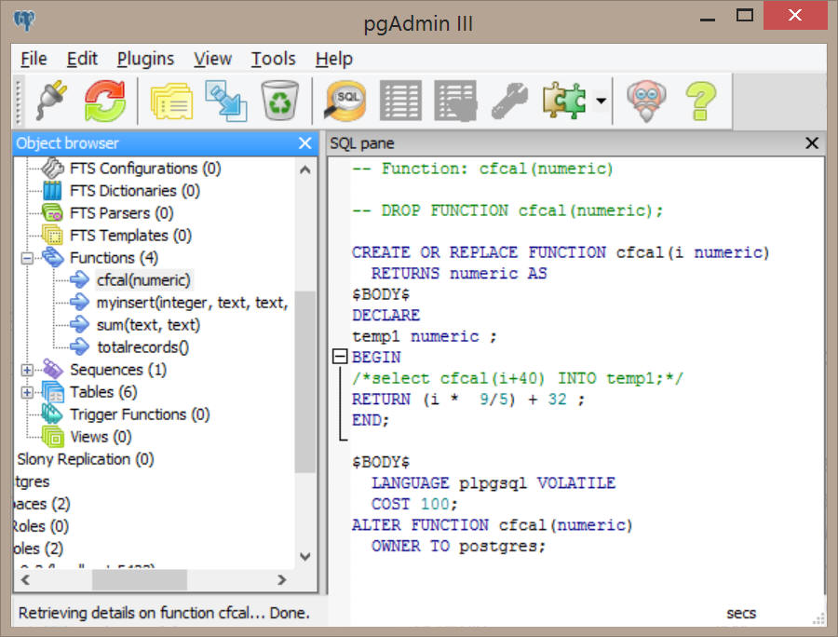Viewport: 838px width, 637px height.
Task: Click the Object browser down scroll arrow
Action: click(x=305, y=556)
